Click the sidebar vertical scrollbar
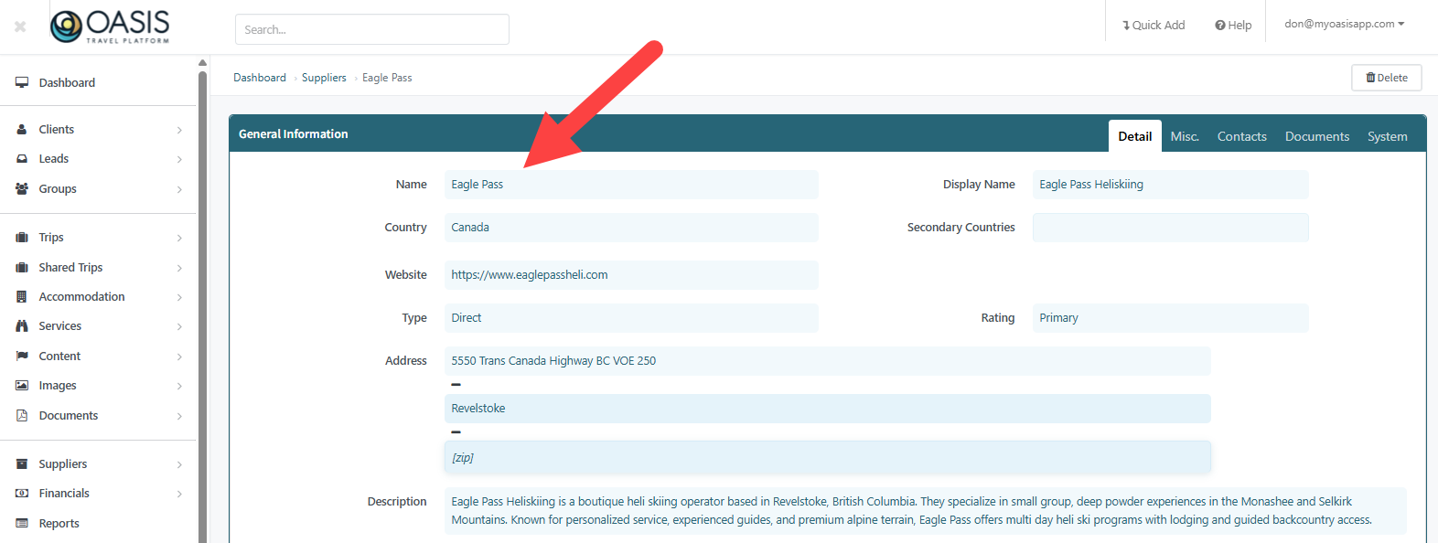Image resolution: width=1438 pixels, height=543 pixels. point(202,306)
